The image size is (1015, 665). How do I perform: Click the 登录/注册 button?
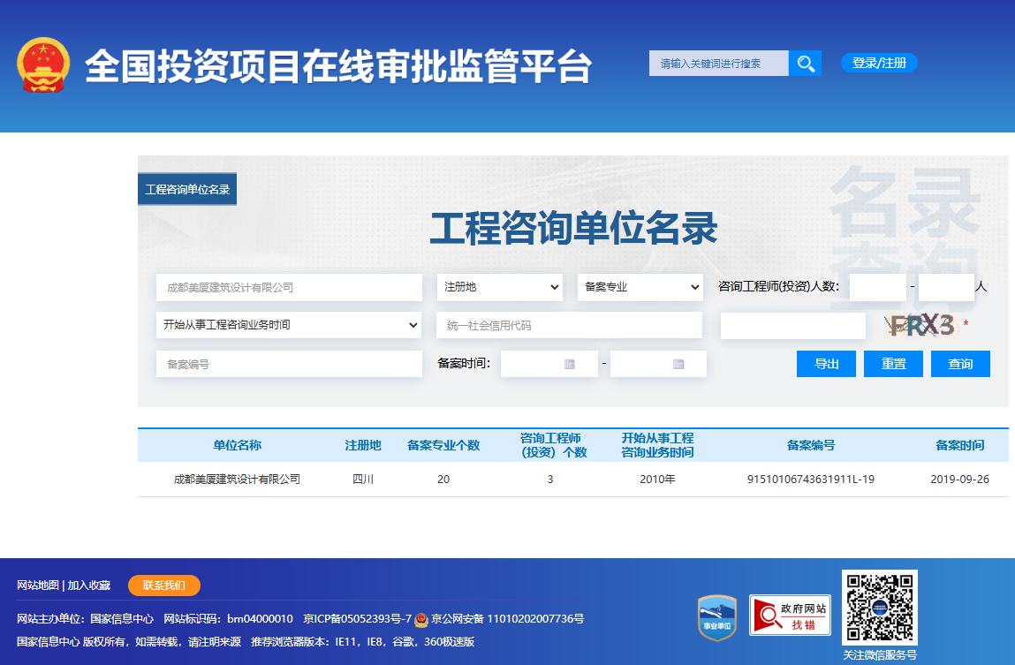pos(879,63)
